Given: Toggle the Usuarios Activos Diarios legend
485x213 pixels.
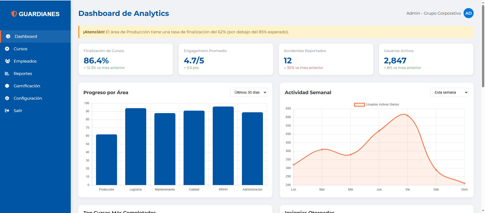Looking at the screenshot, I should tap(376, 104).
